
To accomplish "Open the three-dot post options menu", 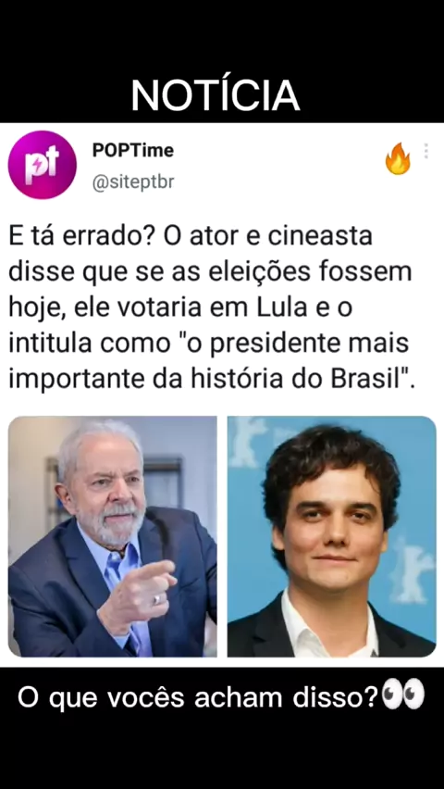I will point(425,151).
